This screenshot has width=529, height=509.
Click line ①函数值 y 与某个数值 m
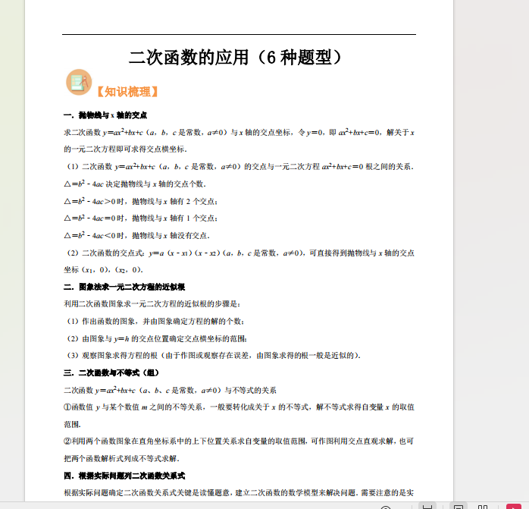(239, 407)
